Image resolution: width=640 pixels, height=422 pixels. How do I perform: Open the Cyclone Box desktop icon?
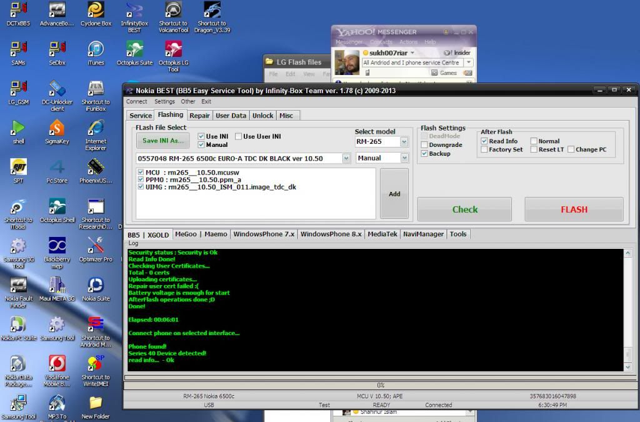[x=96, y=14]
